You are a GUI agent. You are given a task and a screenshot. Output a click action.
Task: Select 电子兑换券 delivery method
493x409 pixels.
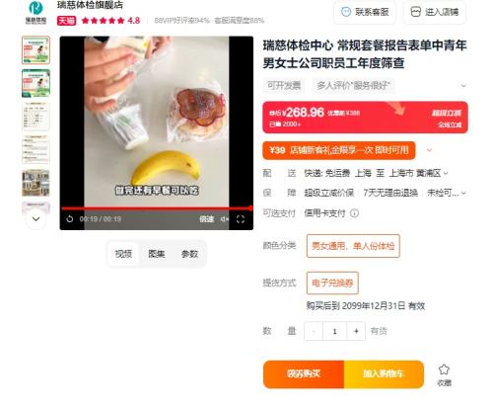[332, 283]
